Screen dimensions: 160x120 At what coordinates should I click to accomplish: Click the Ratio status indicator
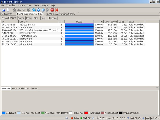tap(75, 118)
